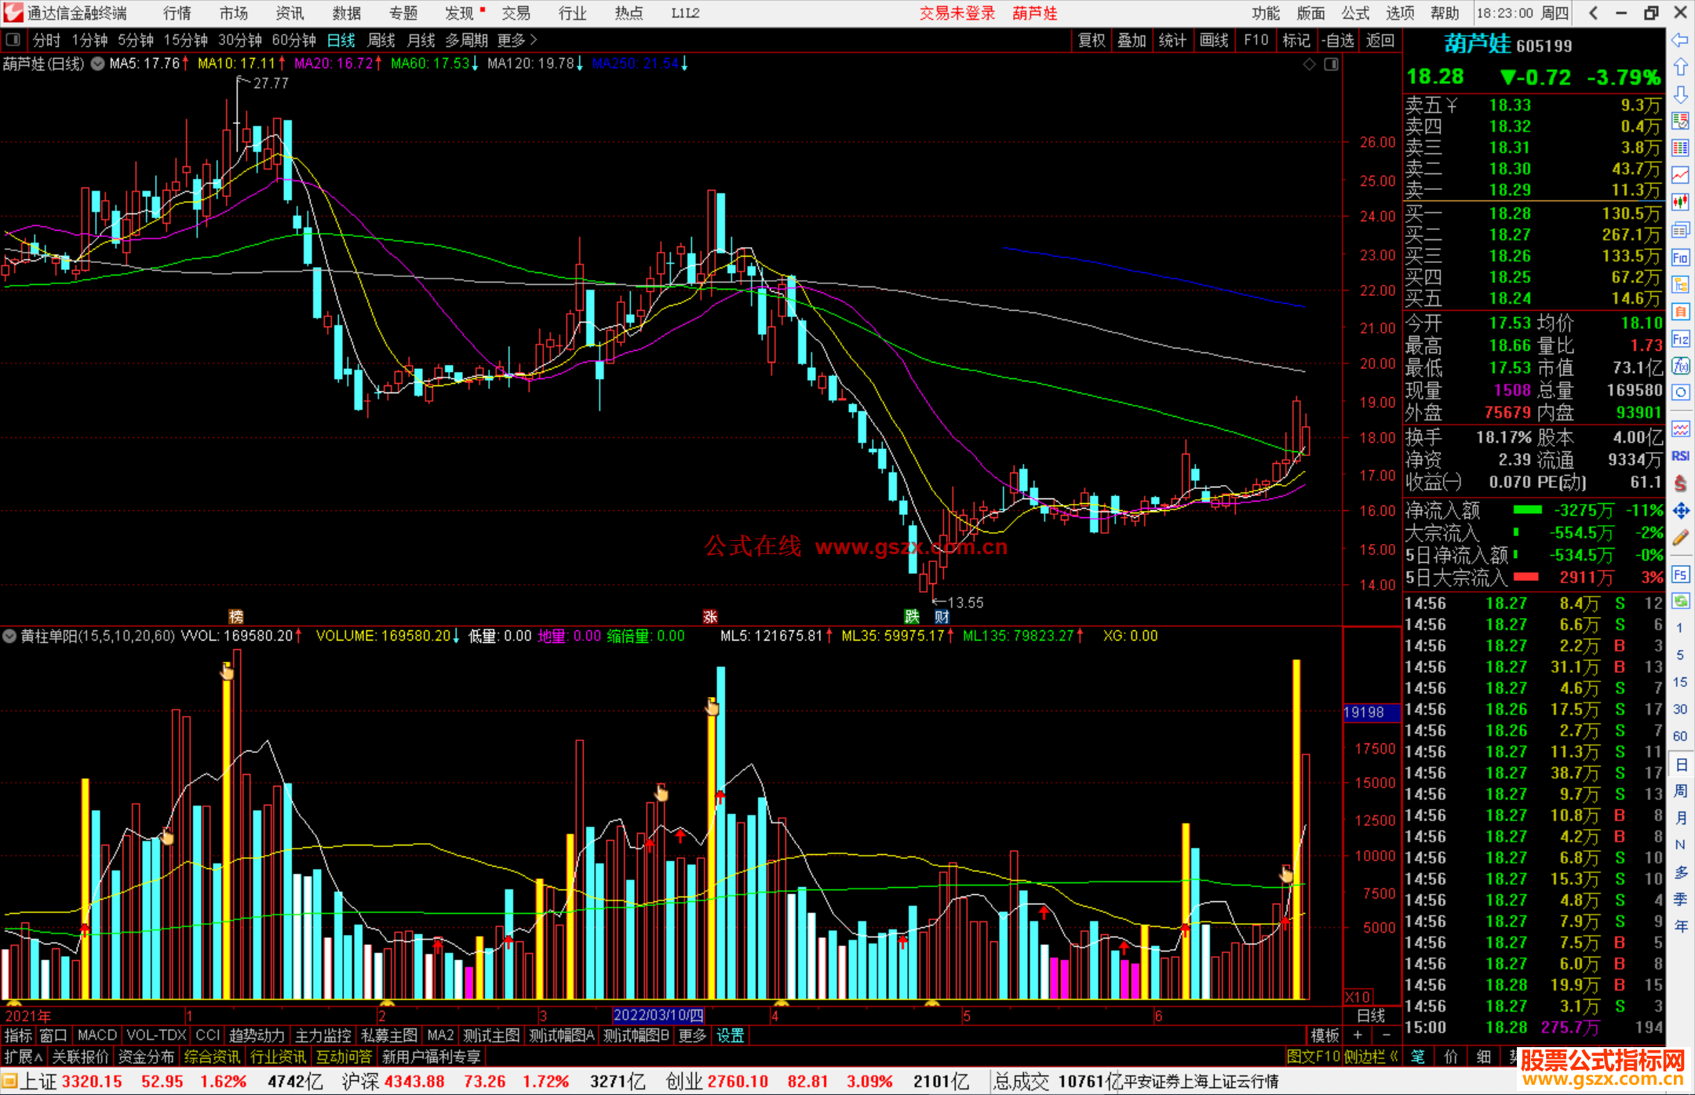Viewport: 1695px width, 1095px height.
Task: Click the 叠加 overlay button
Action: tap(1132, 40)
